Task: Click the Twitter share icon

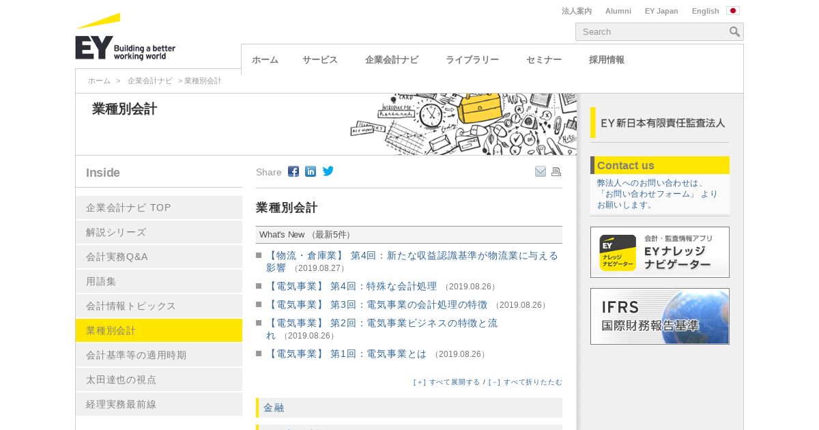Action: [x=328, y=171]
